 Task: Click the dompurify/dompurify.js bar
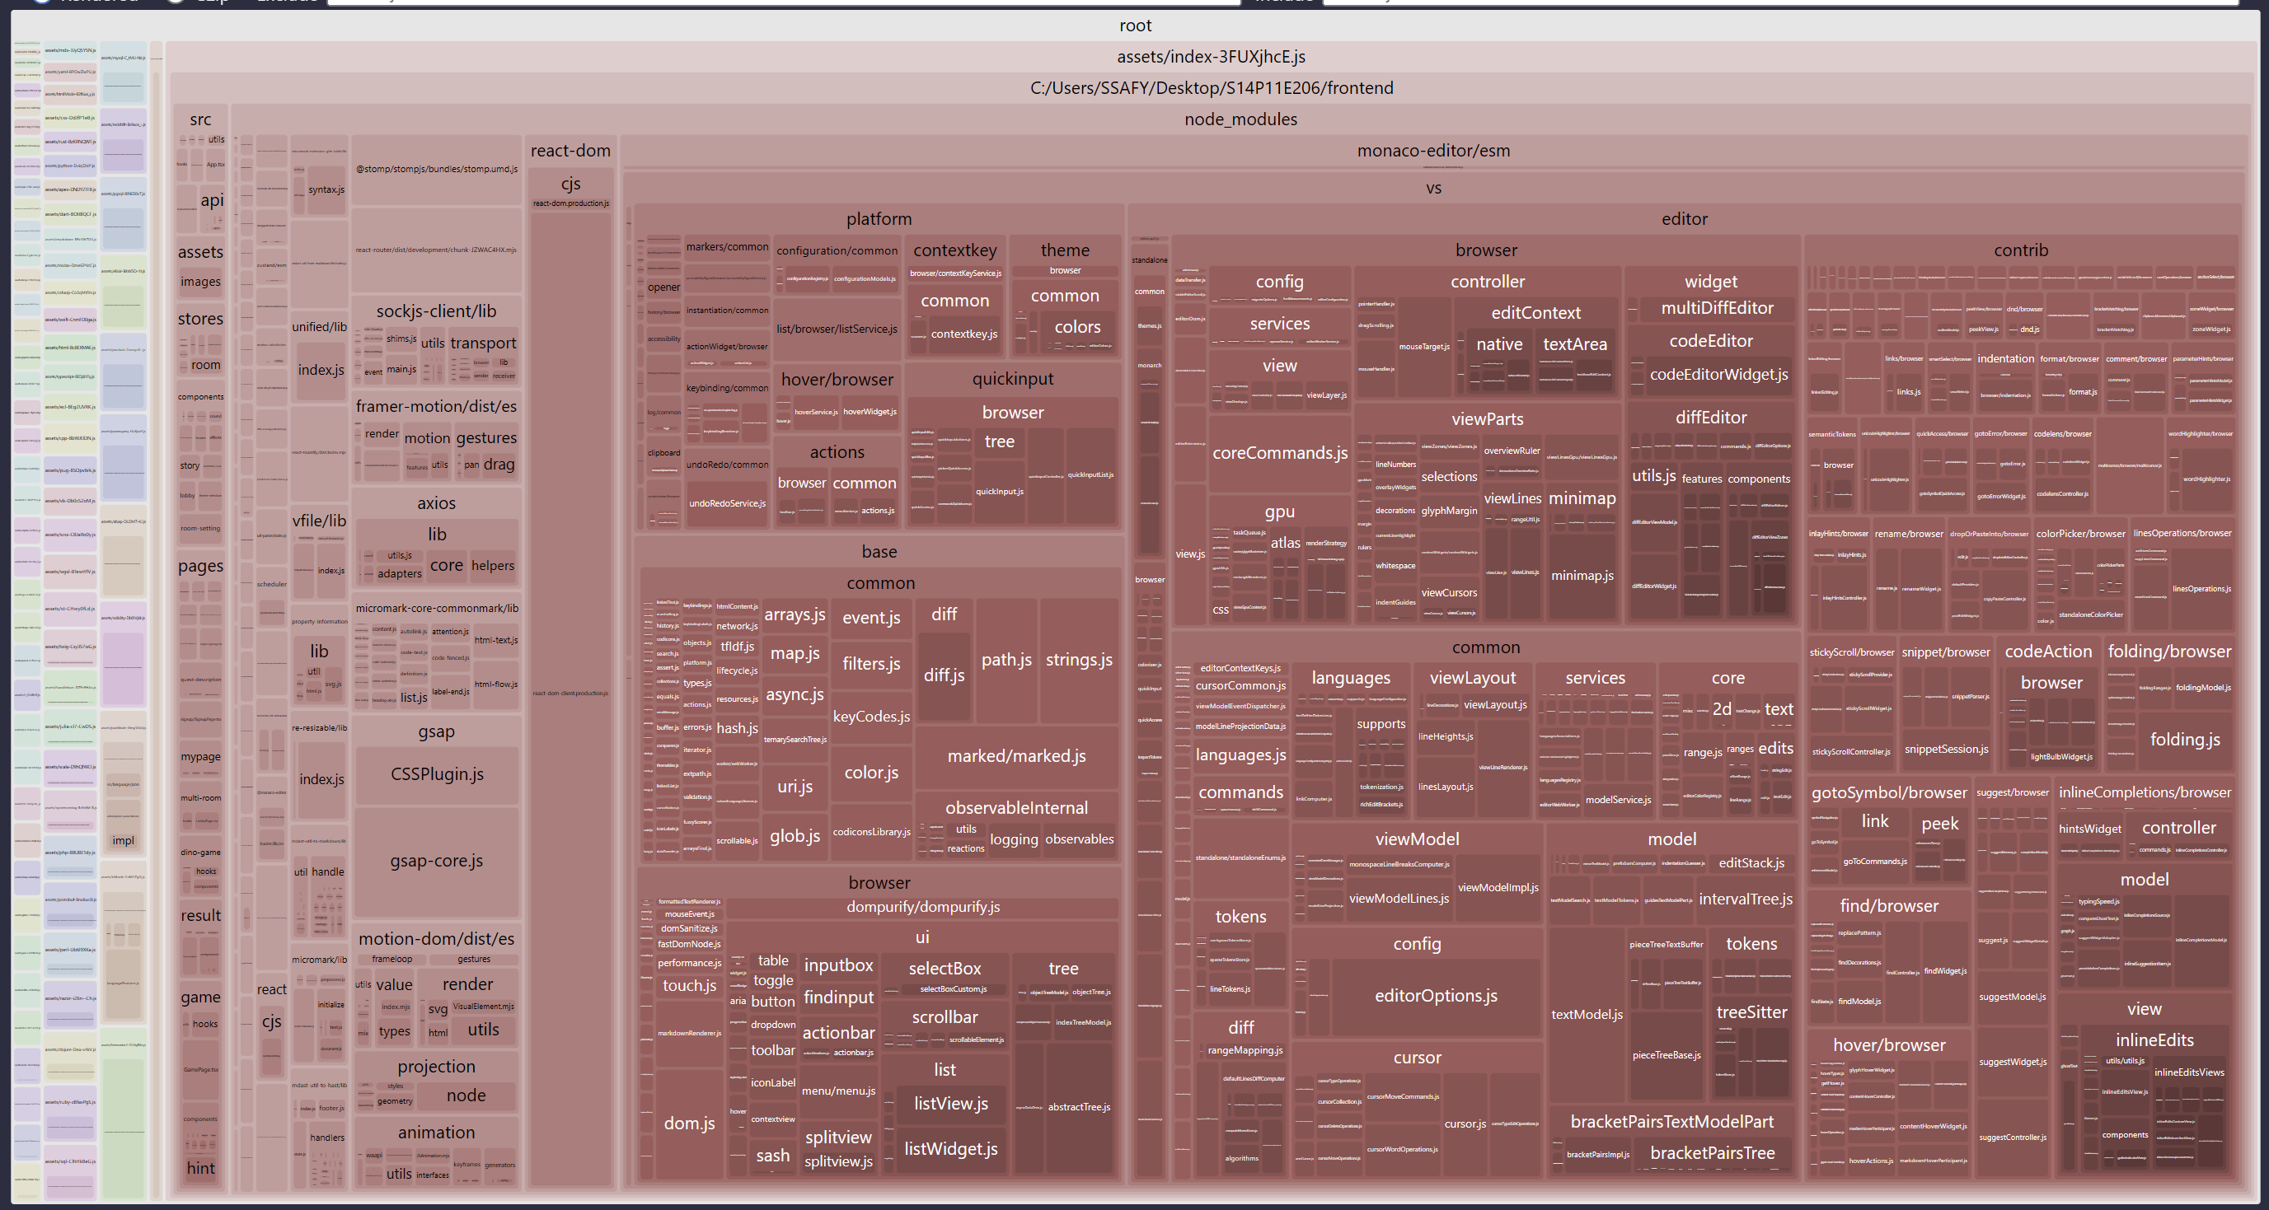[922, 906]
